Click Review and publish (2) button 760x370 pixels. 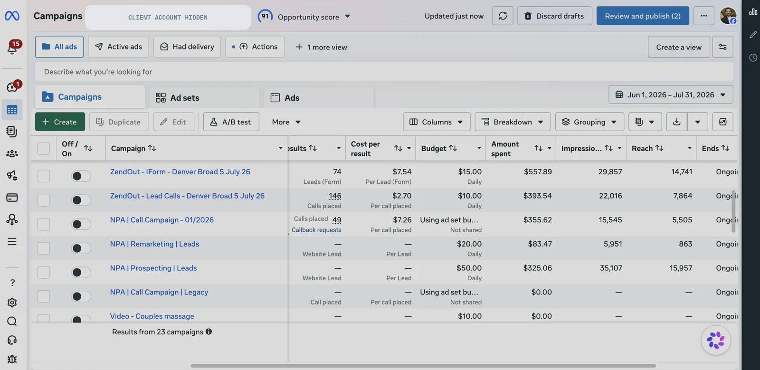coord(643,16)
